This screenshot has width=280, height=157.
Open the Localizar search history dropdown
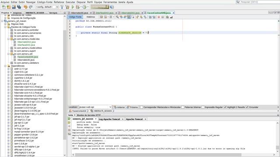[x=110, y=107]
